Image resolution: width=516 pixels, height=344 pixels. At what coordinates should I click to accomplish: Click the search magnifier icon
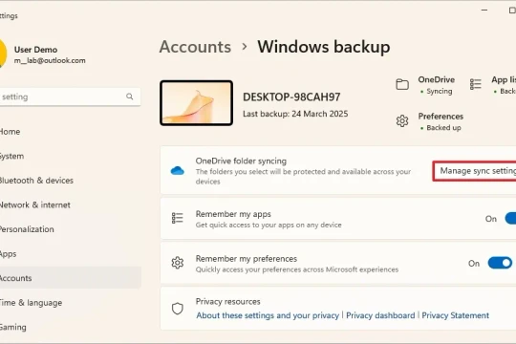(130, 97)
